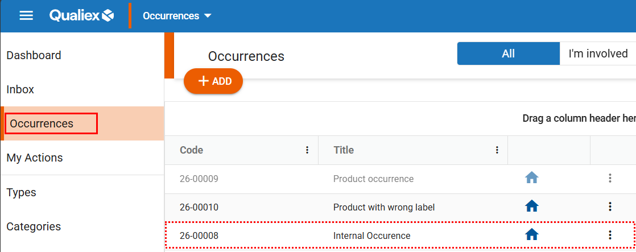The image size is (636, 252).
Task: Click the house icon for 26-00010
Action: click(531, 206)
